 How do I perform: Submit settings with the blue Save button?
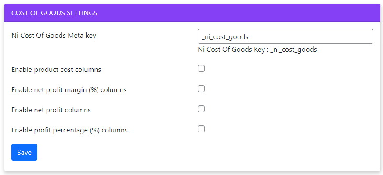click(x=24, y=152)
